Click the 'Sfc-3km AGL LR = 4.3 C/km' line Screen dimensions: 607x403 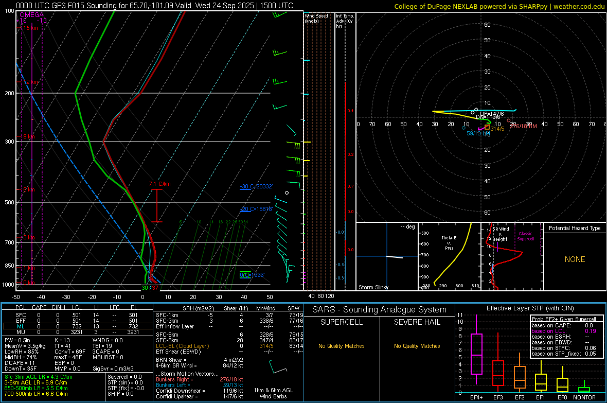[x=39, y=377]
